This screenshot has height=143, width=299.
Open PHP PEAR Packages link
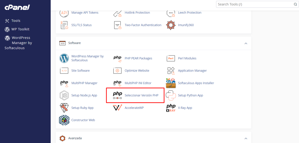(x=138, y=58)
